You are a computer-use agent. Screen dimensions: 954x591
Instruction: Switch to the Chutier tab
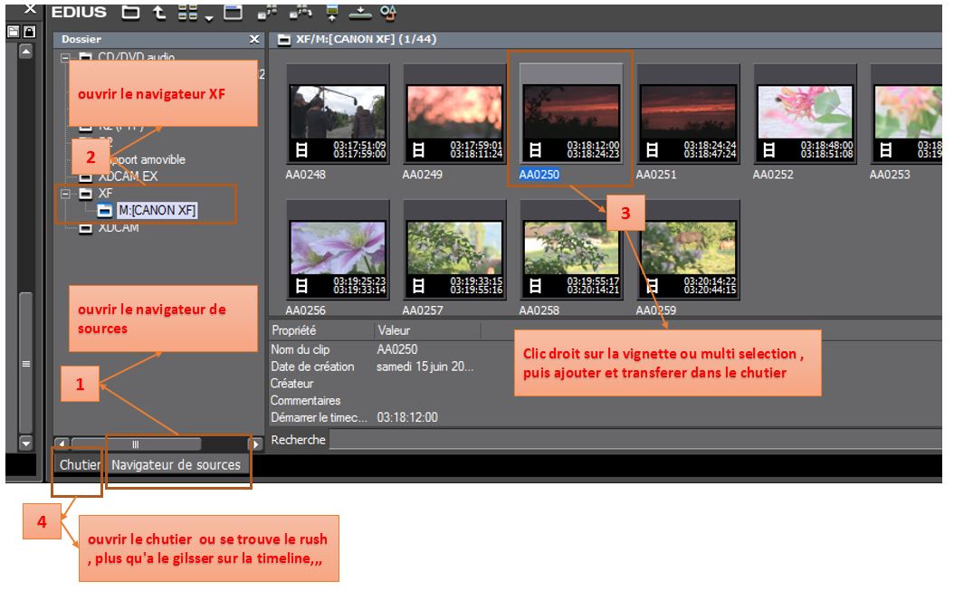coord(80,464)
